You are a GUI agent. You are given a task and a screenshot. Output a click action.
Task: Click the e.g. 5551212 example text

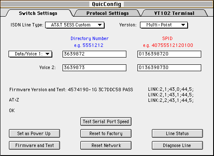click(88, 45)
